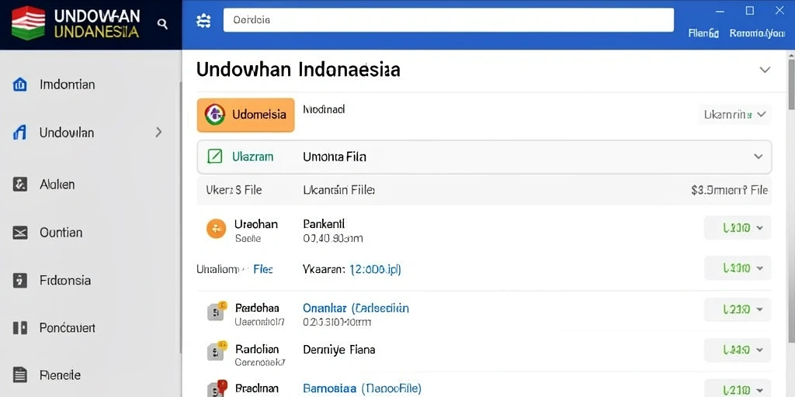Open the green value dropdown for Unaliom Files row
Image resolution: width=795 pixels, height=397 pixels.
[x=738, y=268]
